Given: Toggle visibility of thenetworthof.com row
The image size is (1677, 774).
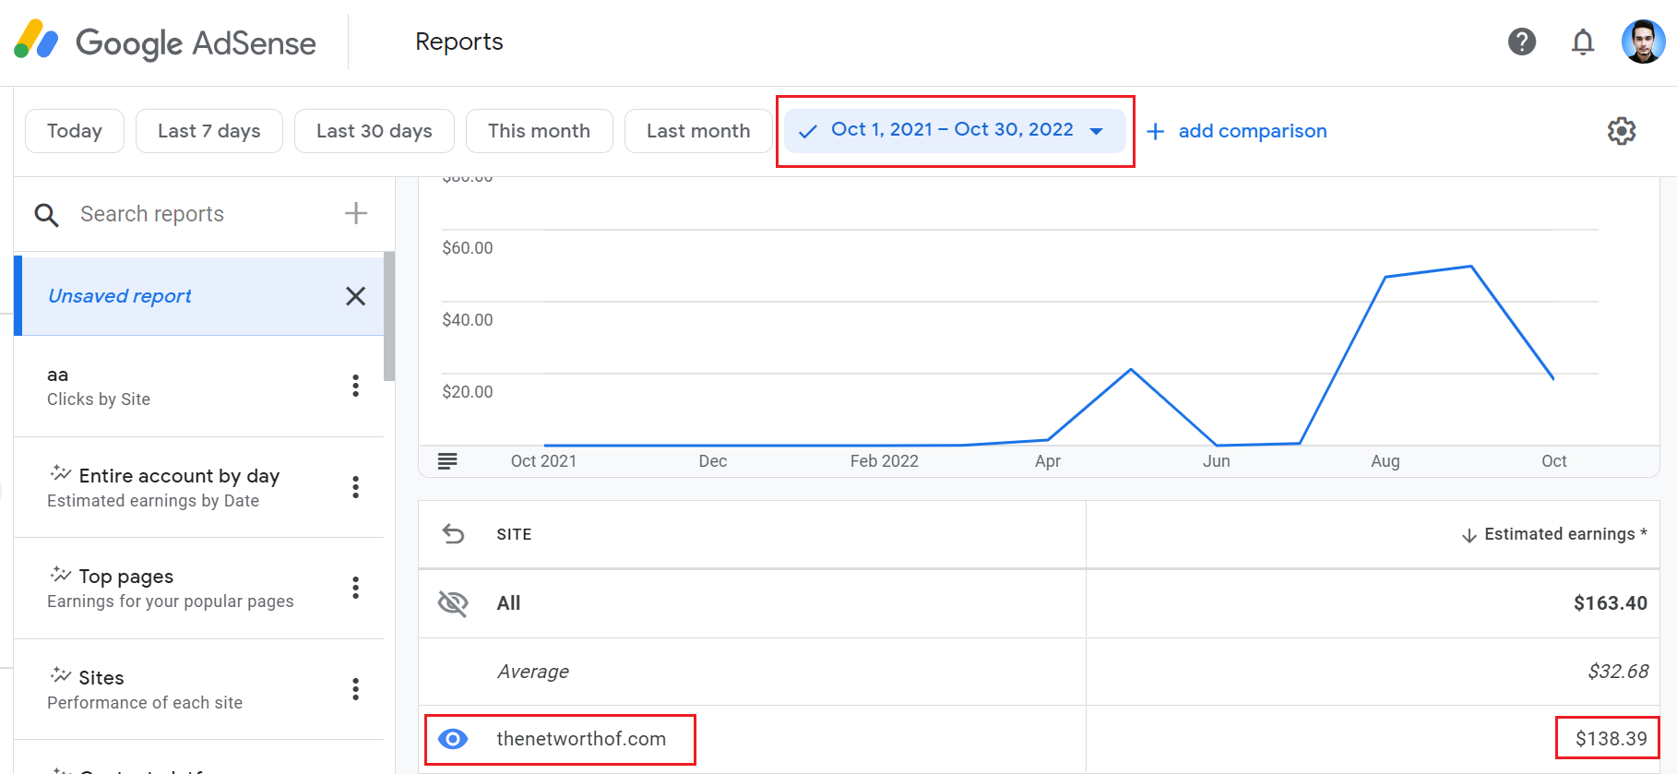Looking at the screenshot, I should pyautogui.click(x=453, y=739).
